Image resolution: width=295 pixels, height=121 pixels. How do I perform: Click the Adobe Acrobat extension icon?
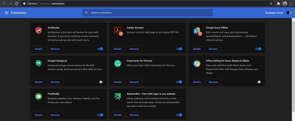[118, 31]
